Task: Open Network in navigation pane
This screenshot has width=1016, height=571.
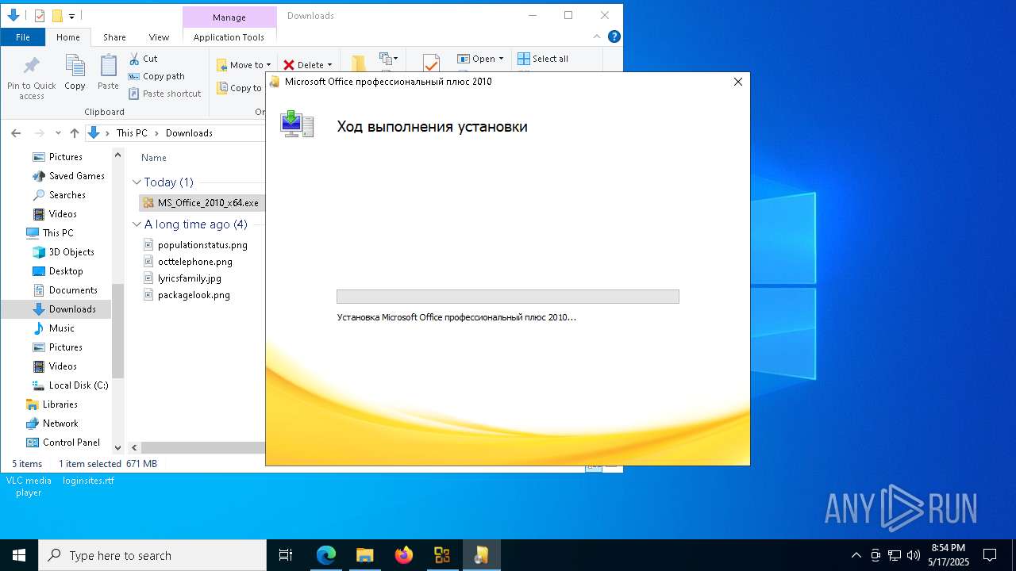Action: [x=52, y=423]
